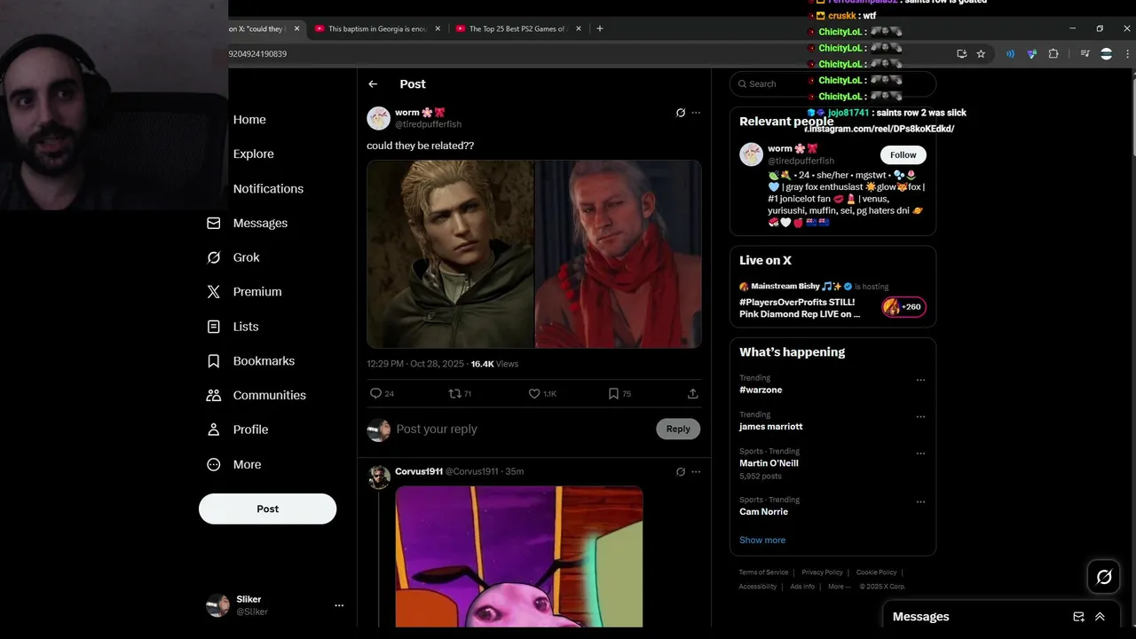Compose new message icon in Messages drawer
This screenshot has width=1136, height=639.
pos(1078,617)
